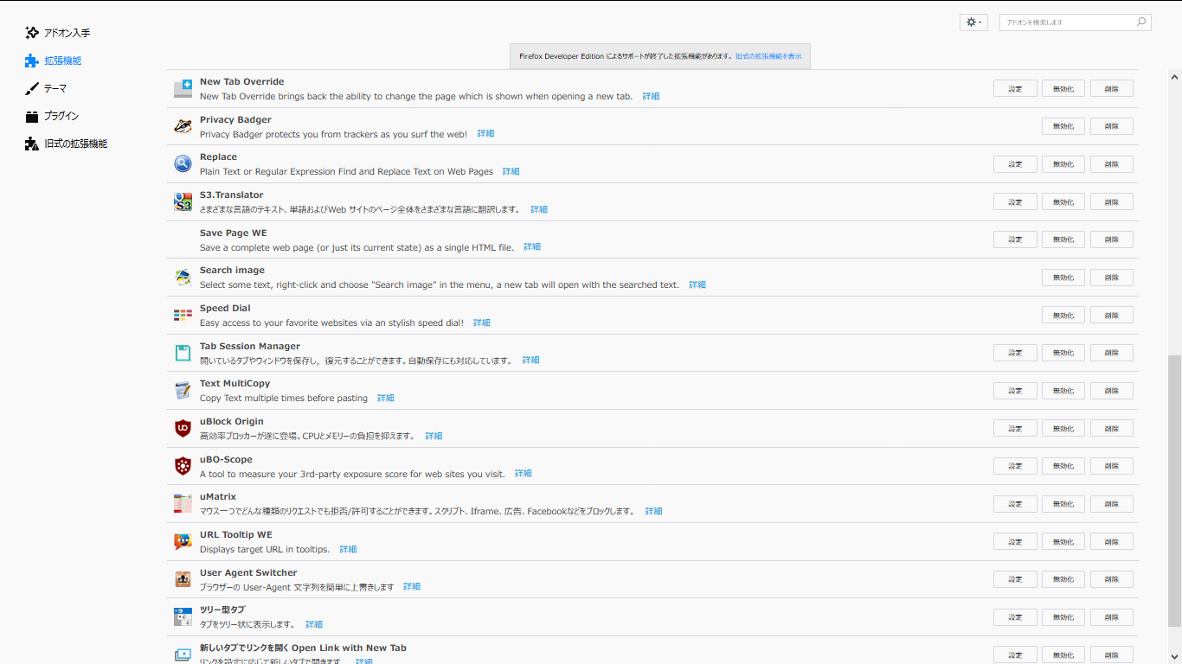This screenshot has width=1182, height=664.
Task: Open 設定 for uBlock Origin
Action: tap(1015, 428)
